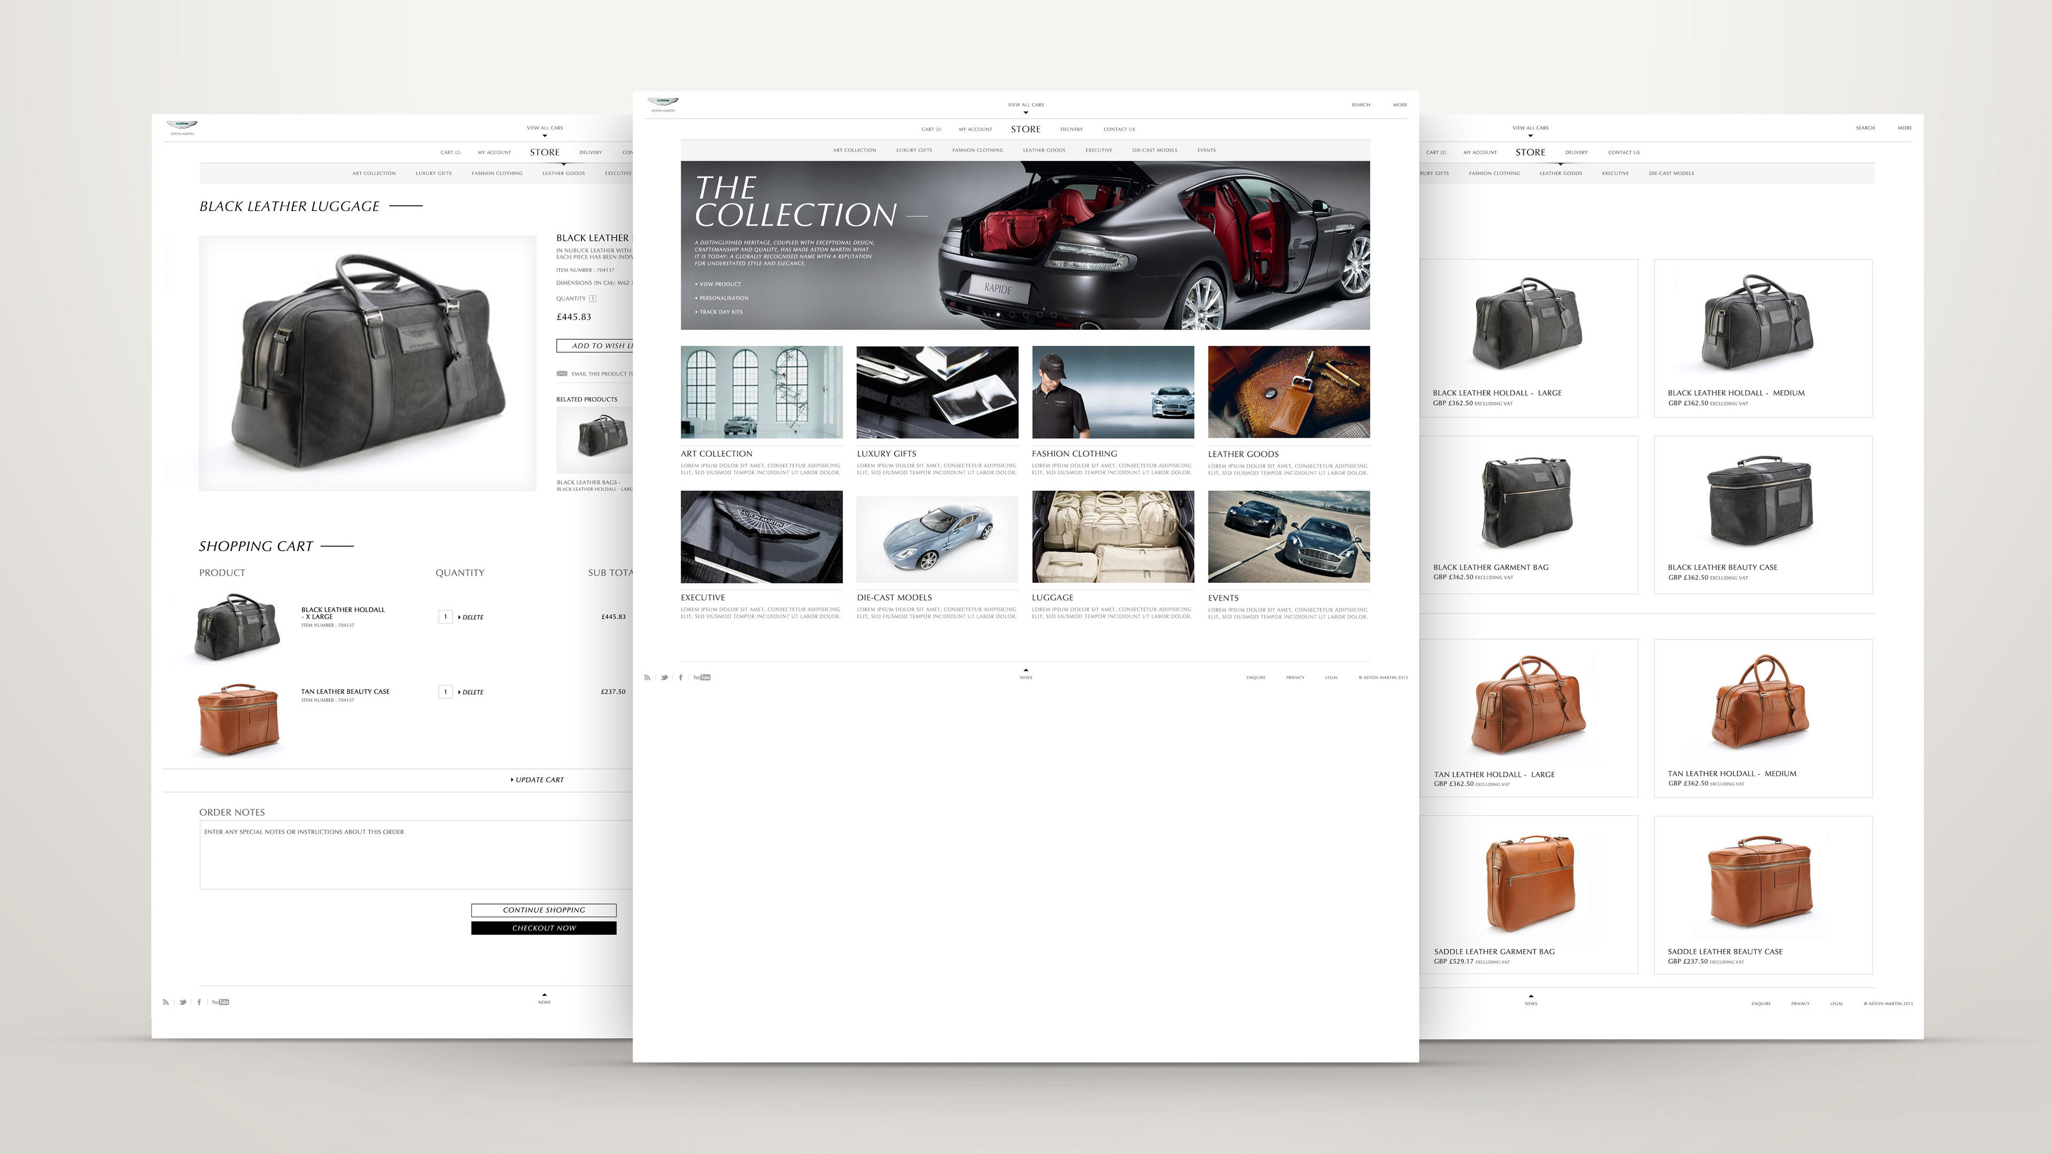The width and height of the screenshot is (2052, 1154).
Task: Open Leather Goods in center page category bar
Action: coord(1044,151)
